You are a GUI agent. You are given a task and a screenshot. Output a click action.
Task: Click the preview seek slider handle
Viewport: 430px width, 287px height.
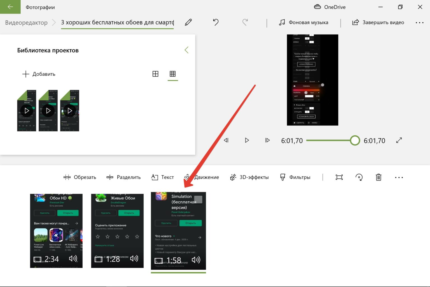[355, 140]
